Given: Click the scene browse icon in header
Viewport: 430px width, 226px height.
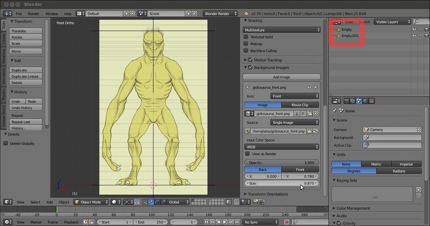Looking at the screenshot, I should tap(142, 13).
